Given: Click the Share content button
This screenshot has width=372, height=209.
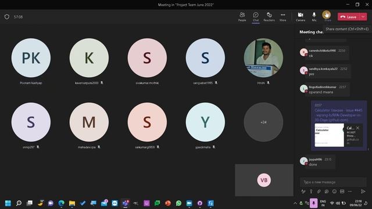Looking at the screenshot, I should 327,16.
